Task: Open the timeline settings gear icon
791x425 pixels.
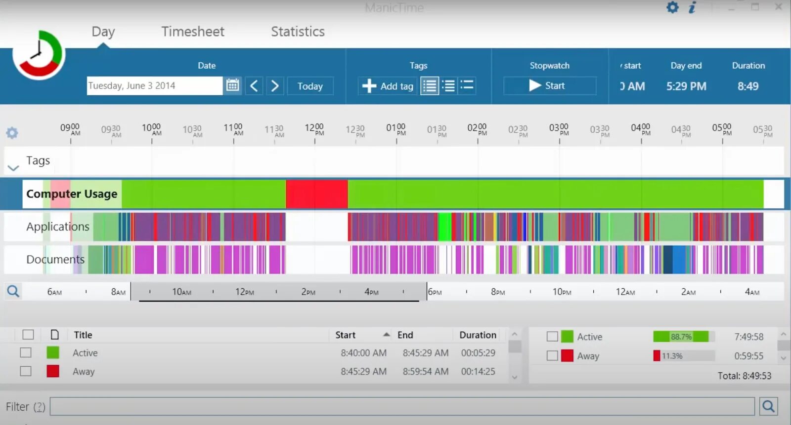Action: pyautogui.click(x=12, y=132)
